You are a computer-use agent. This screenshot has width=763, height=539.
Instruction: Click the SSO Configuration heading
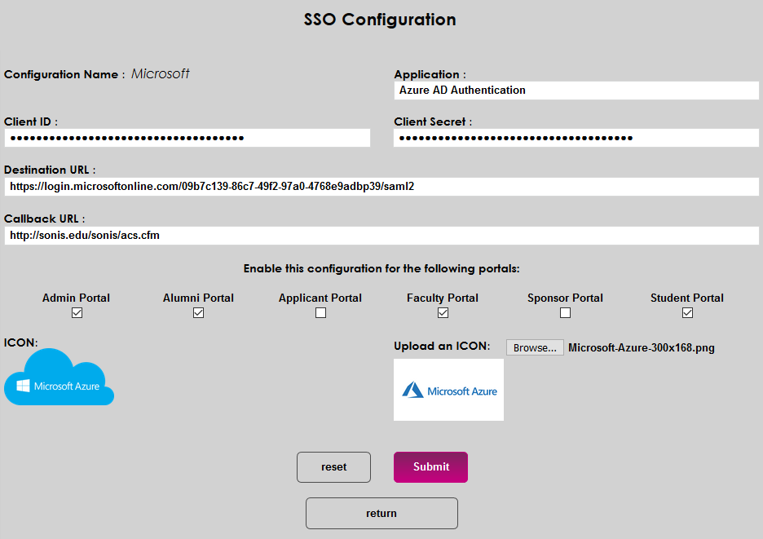(380, 20)
